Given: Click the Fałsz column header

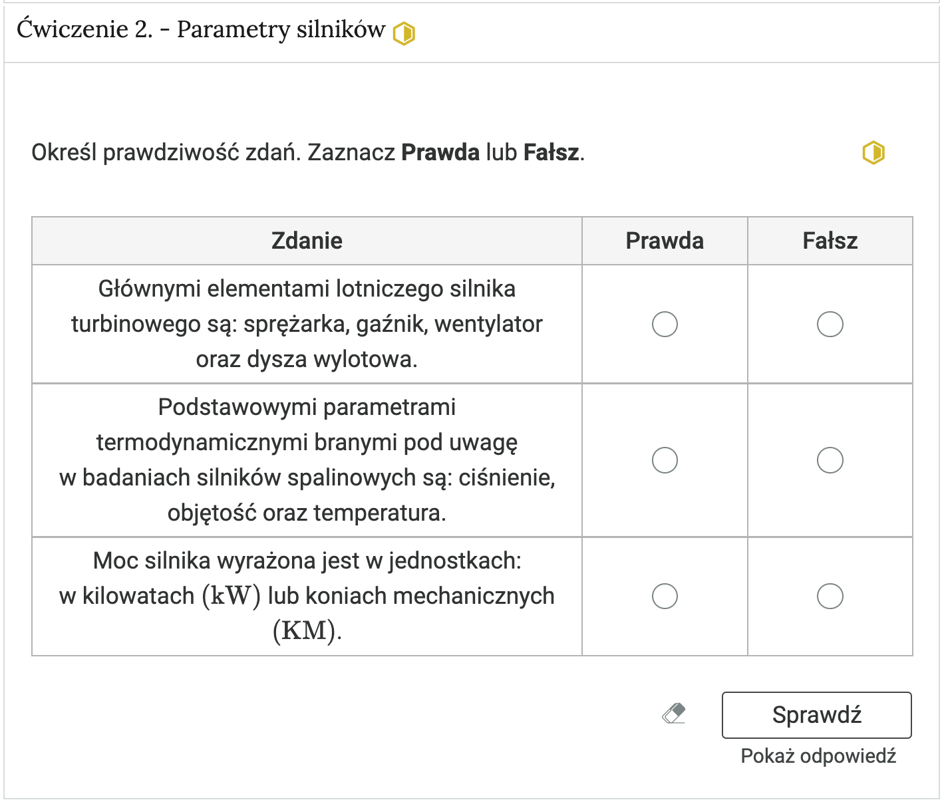Looking at the screenshot, I should coord(830,240).
